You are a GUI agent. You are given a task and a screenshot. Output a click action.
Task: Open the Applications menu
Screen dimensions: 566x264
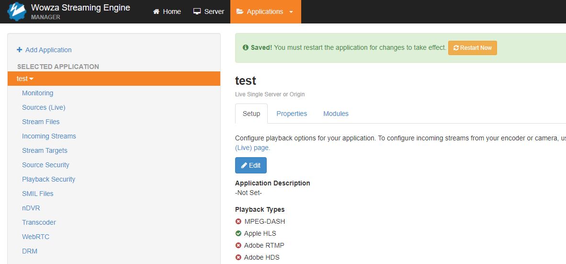click(265, 11)
